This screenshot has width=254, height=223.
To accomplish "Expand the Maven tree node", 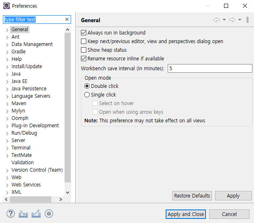I will pos(7,104).
